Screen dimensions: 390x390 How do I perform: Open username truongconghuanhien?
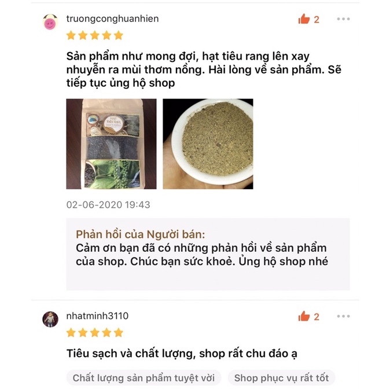click(x=112, y=19)
